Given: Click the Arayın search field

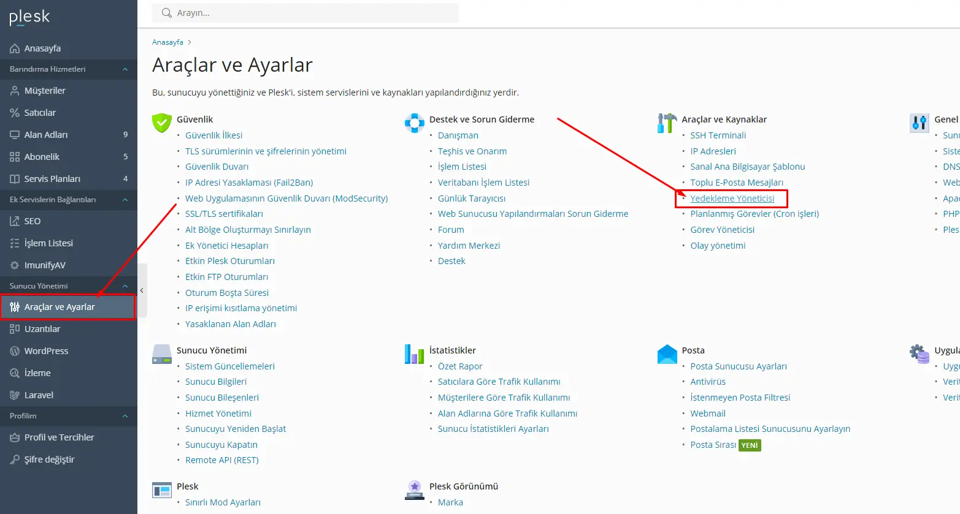Looking at the screenshot, I should 313,13.
